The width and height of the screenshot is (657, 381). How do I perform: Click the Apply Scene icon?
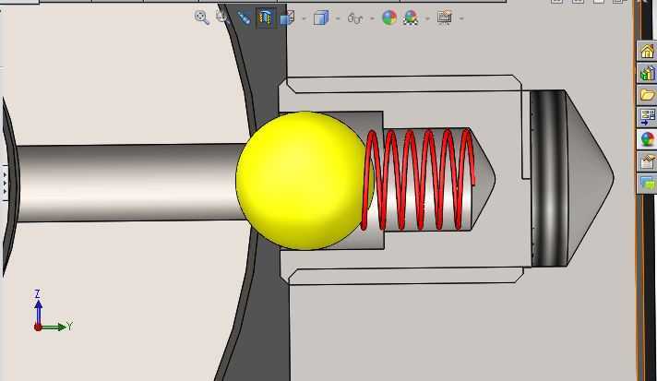pos(411,18)
